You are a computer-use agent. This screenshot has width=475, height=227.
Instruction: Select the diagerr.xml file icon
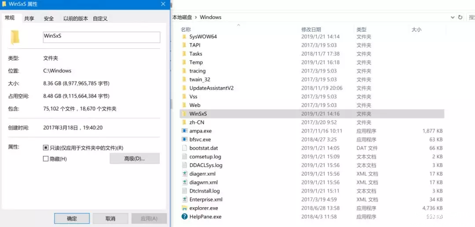[x=185, y=174]
